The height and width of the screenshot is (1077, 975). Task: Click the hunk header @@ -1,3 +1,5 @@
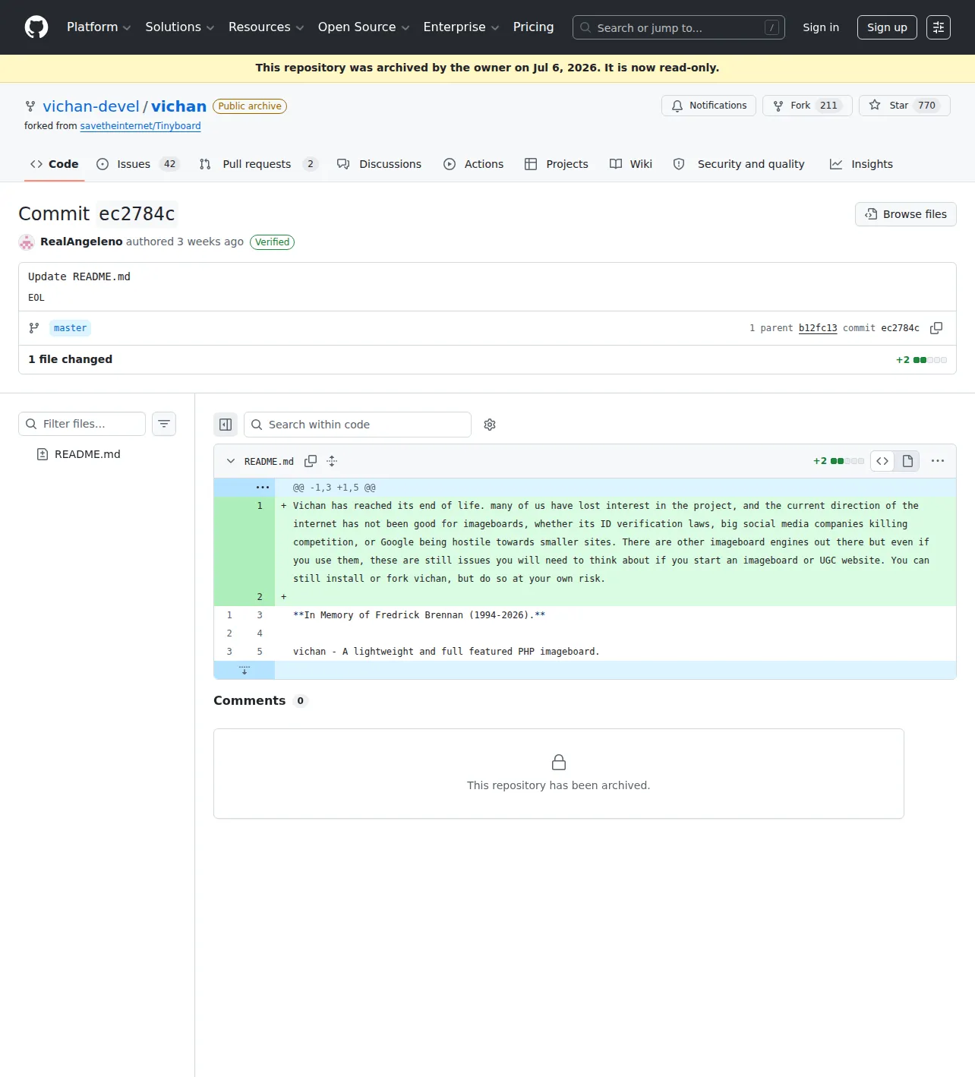[334, 488]
